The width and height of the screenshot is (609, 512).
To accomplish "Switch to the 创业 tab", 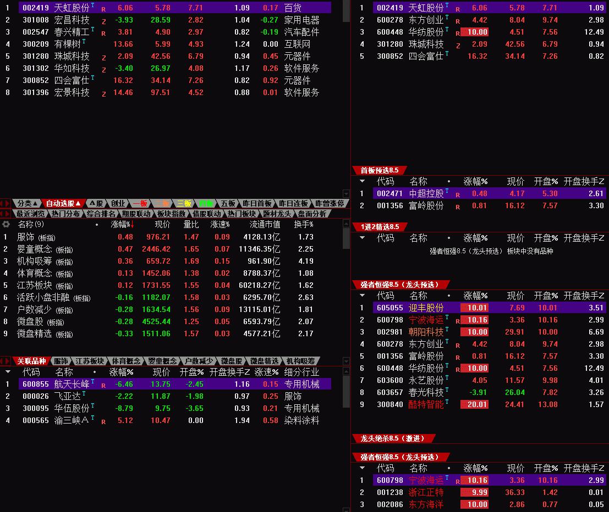I will tap(118, 203).
